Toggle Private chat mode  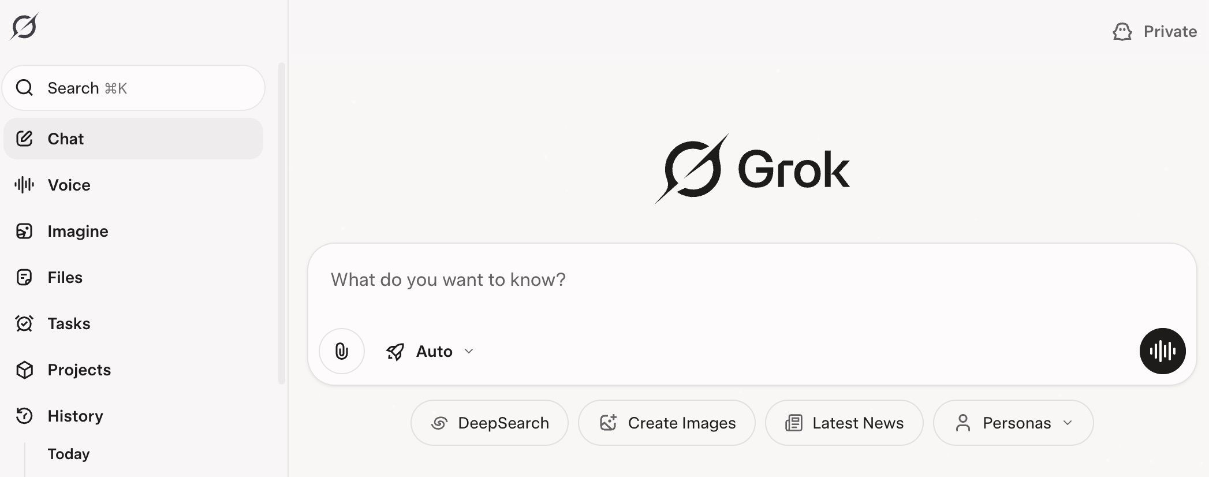click(x=1155, y=31)
